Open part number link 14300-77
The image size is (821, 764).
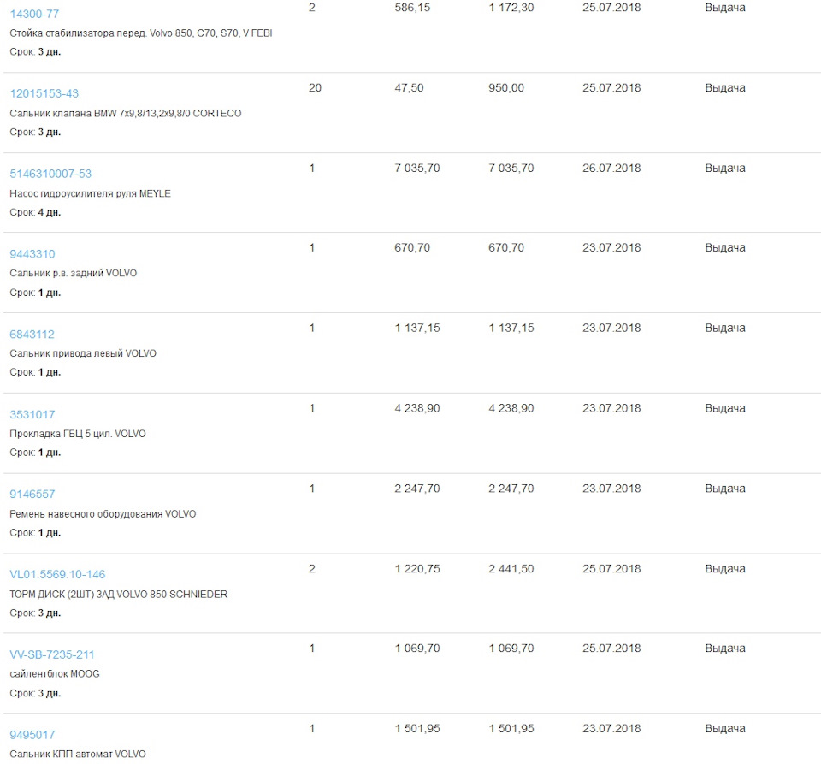click(34, 13)
